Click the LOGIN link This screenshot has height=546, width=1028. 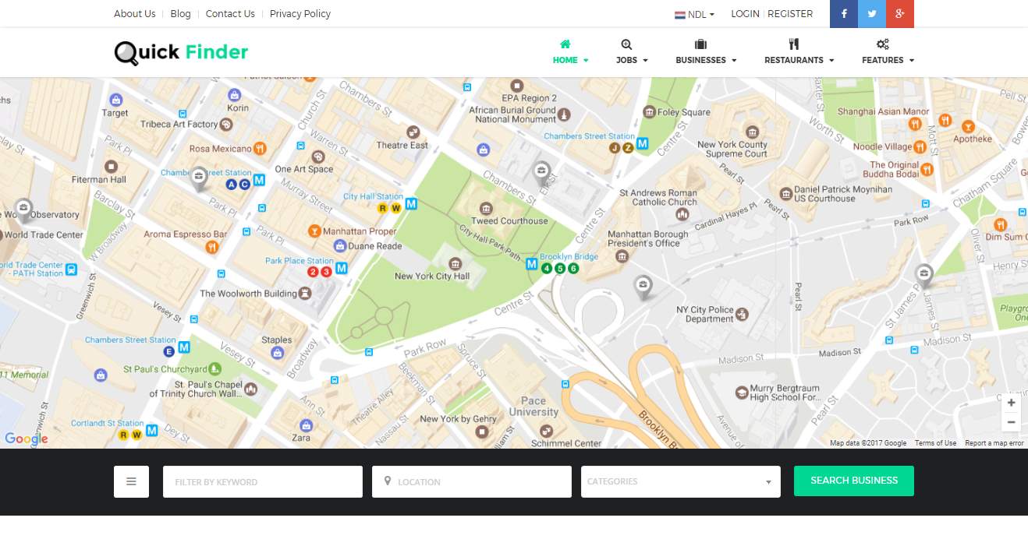(744, 13)
